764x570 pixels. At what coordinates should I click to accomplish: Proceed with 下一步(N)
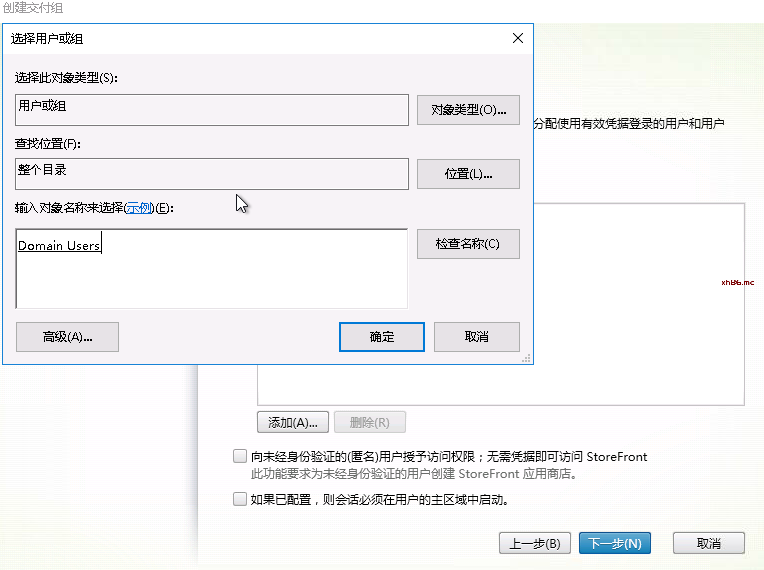pos(614,543)
